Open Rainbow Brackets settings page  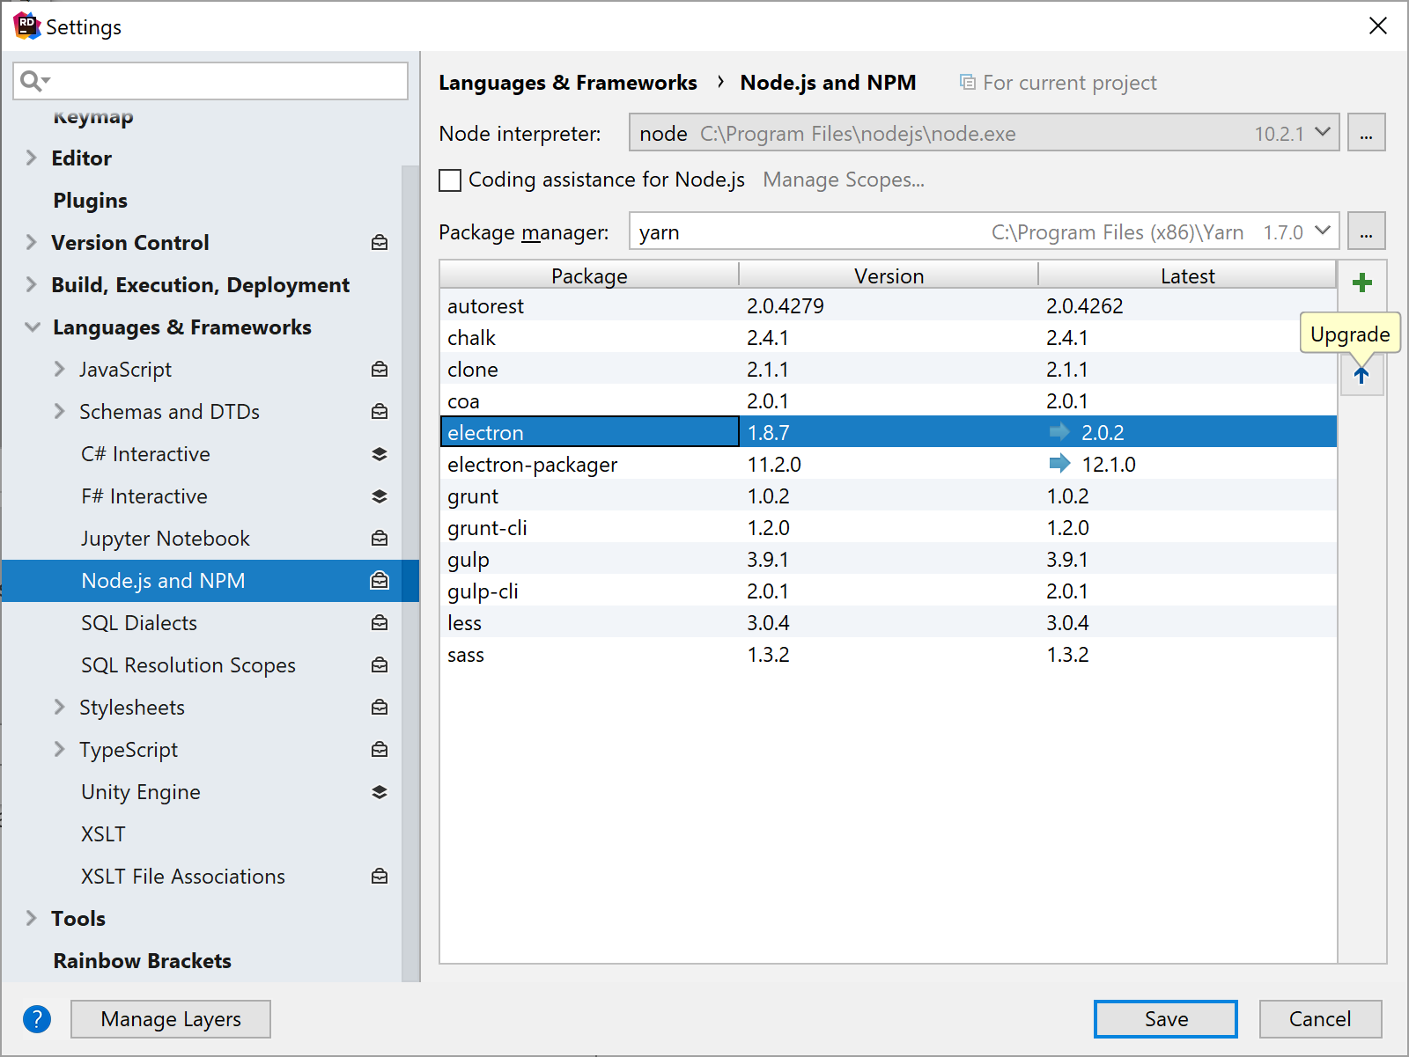142,961
